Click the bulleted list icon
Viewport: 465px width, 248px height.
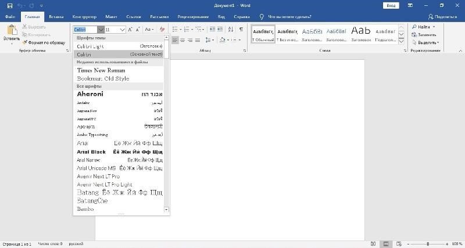pyautogui.click(x=175, y=30)
